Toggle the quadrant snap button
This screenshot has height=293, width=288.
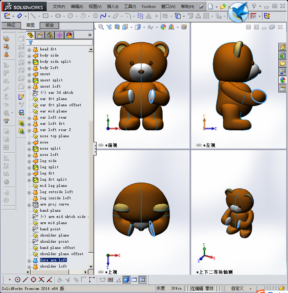tap(33, 280)
